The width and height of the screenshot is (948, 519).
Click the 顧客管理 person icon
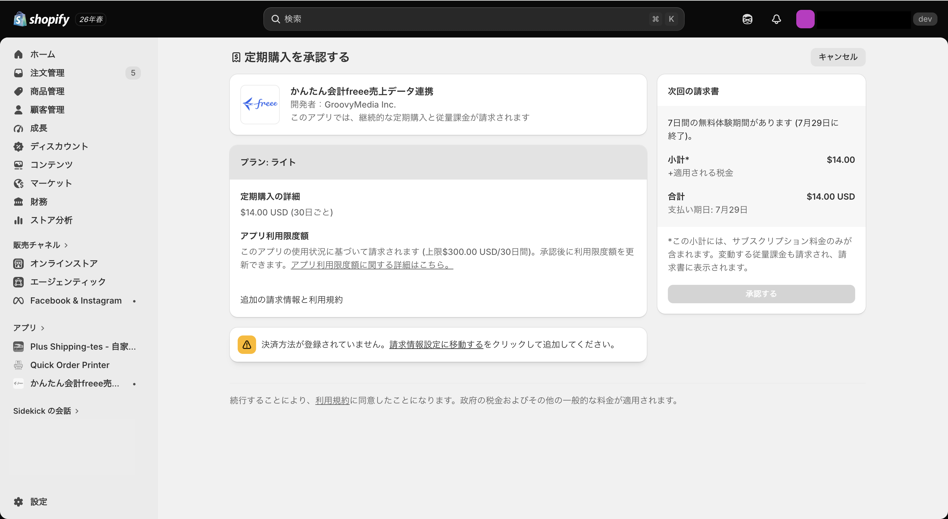[x=18, y=110]
